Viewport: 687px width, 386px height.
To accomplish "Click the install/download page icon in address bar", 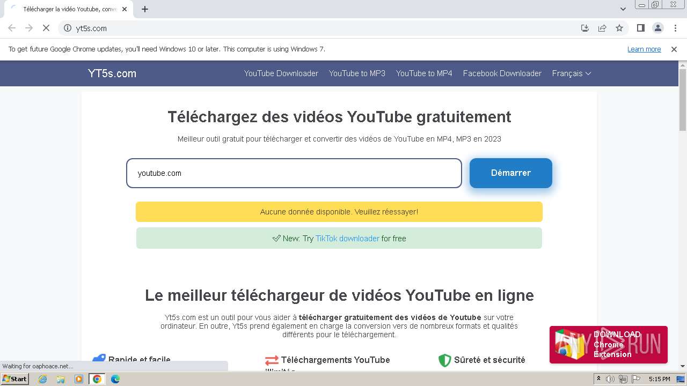I will tap(585, 28).
